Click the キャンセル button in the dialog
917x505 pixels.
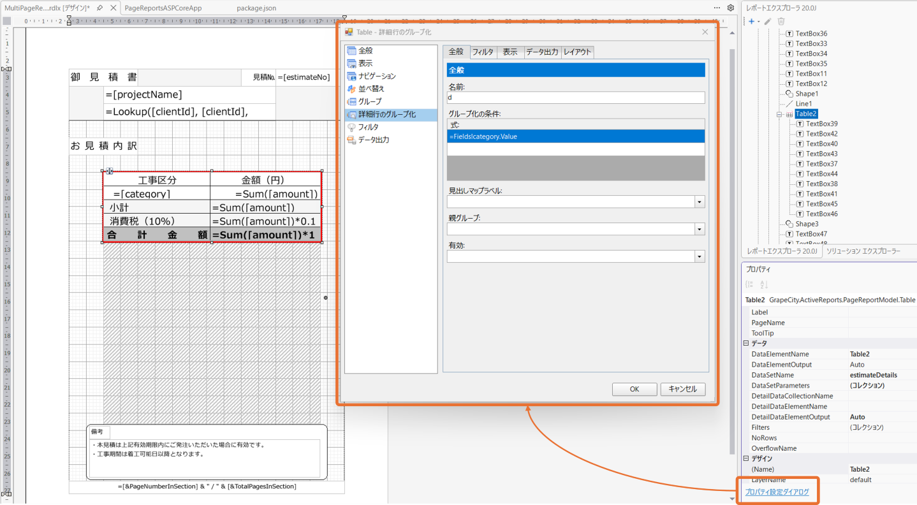tap(683, 389)
